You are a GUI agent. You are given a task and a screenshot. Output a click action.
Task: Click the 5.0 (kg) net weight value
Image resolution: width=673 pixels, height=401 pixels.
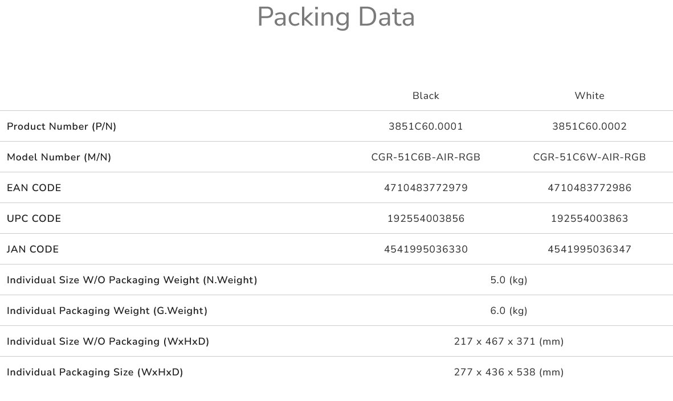click(x=508, y=280)
